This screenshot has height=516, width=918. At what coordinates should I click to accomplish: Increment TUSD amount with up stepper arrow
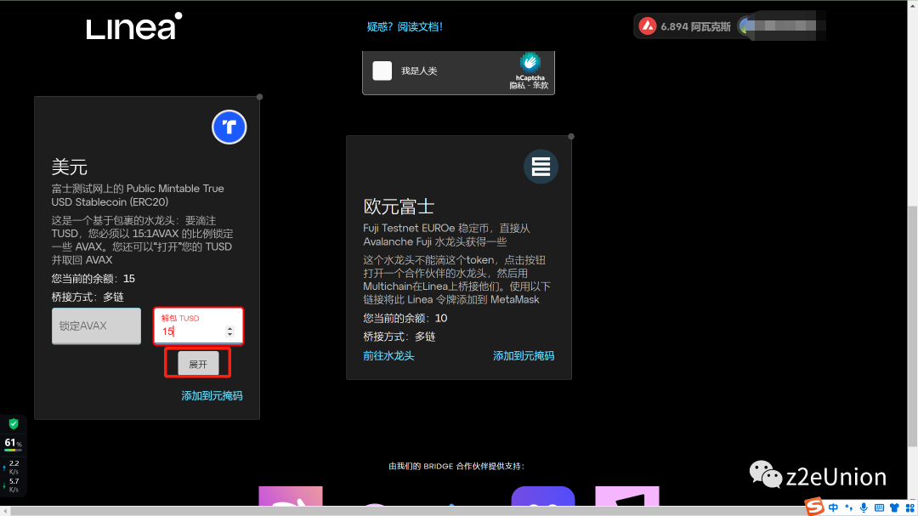point(229,328)
